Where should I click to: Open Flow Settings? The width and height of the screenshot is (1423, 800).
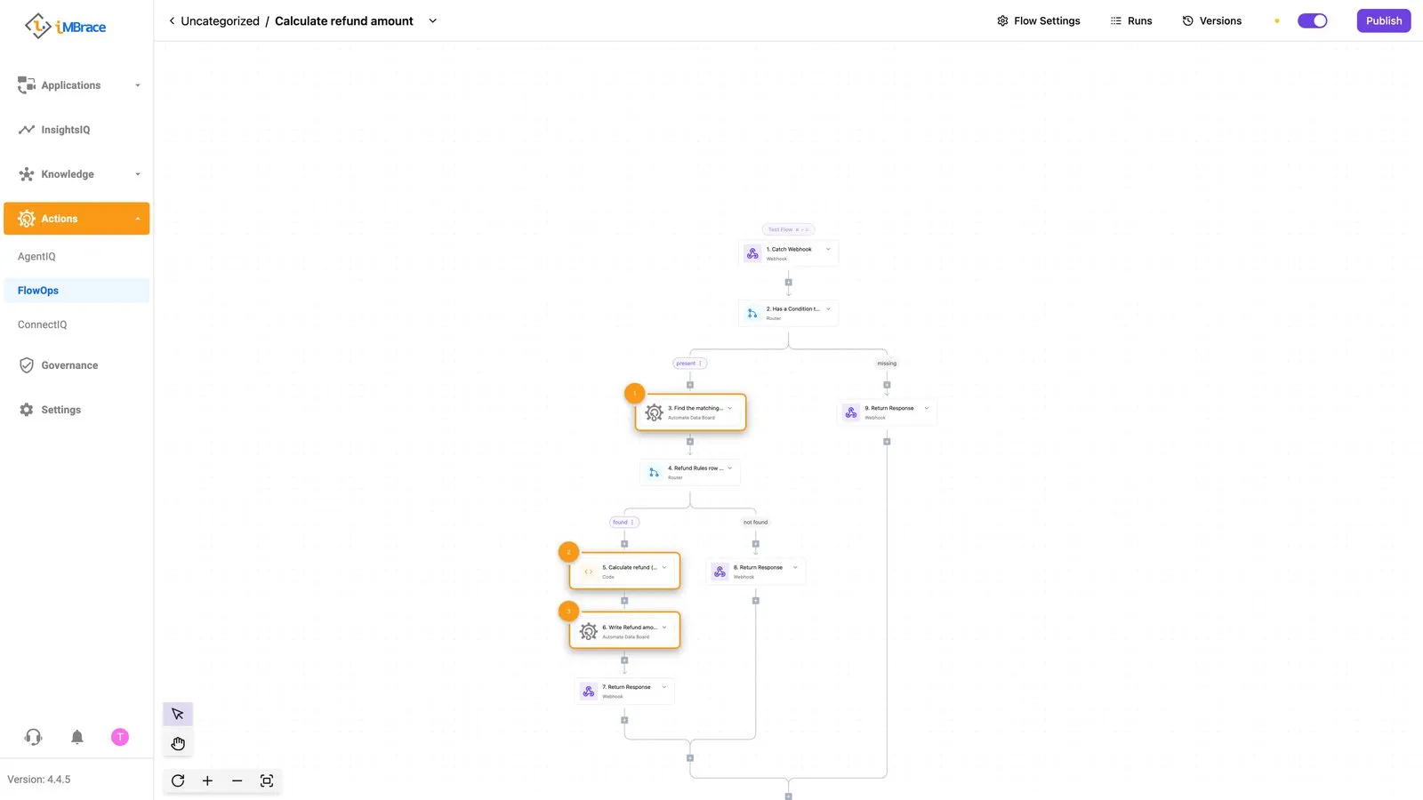[1038, 20]
